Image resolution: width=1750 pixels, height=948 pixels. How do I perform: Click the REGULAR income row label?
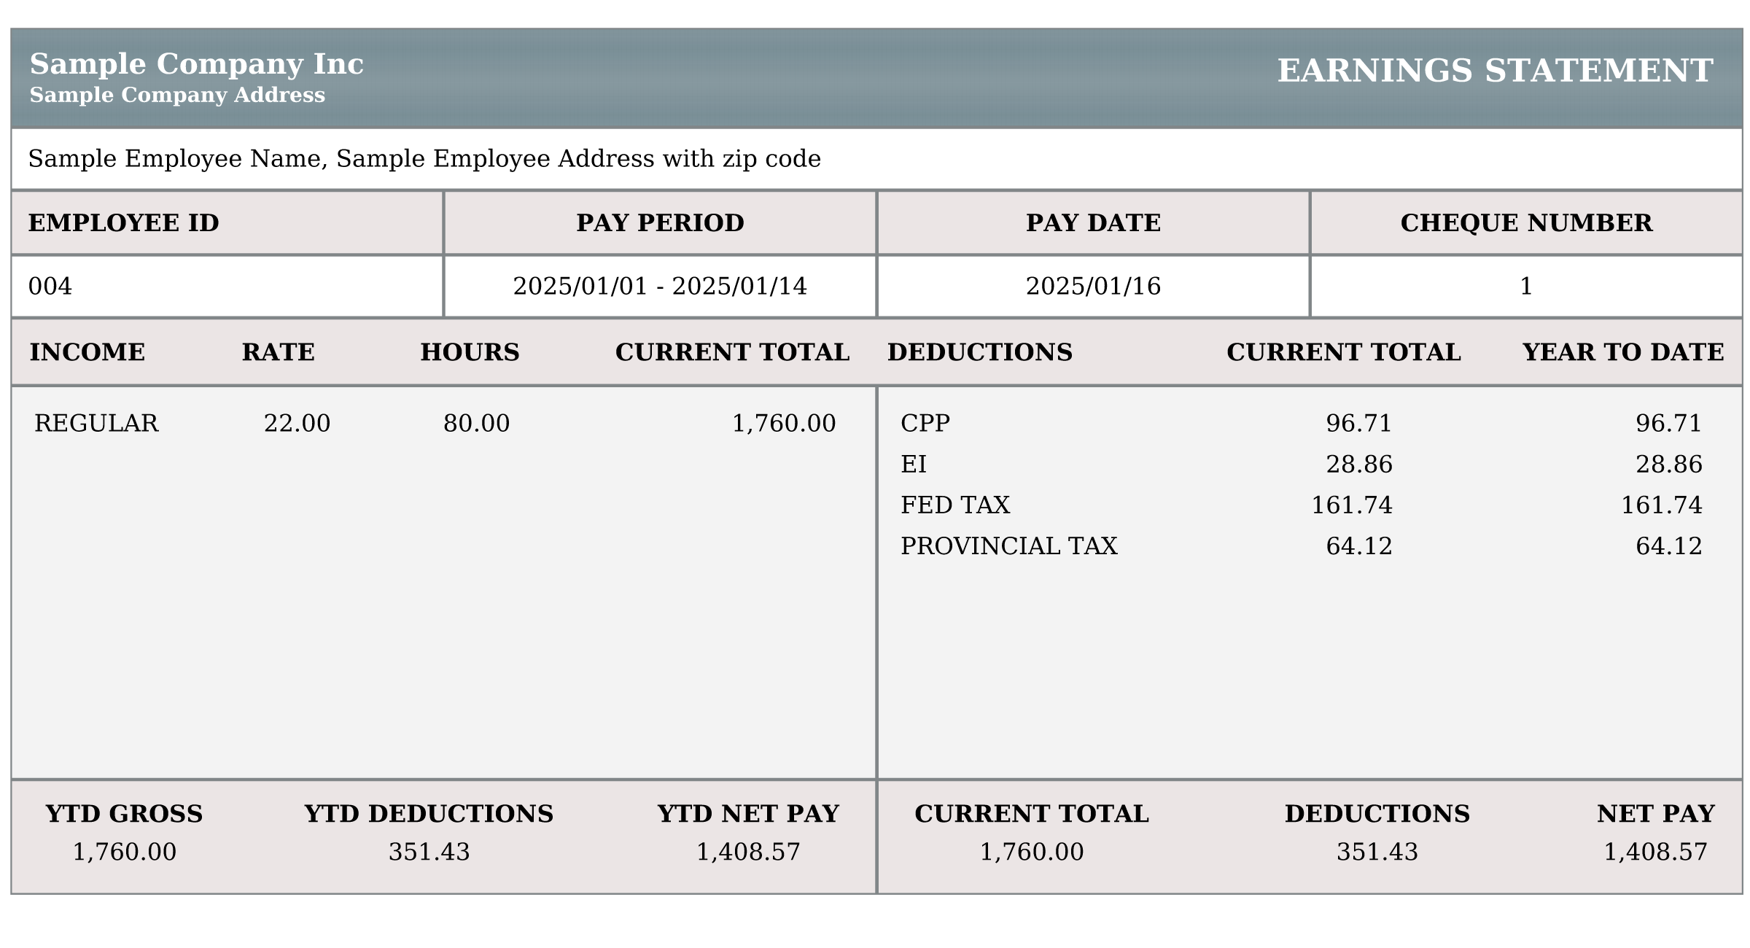(96, 424)
